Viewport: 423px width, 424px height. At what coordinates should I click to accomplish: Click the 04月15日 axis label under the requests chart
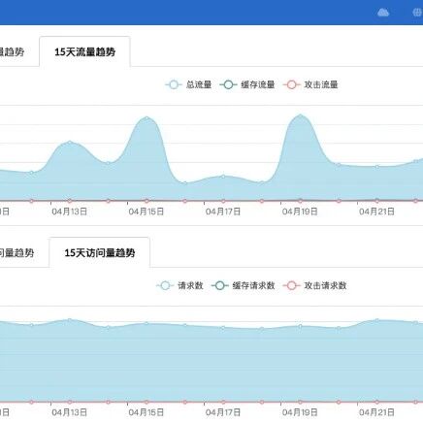pyautogui.click(x=146, y=412)
